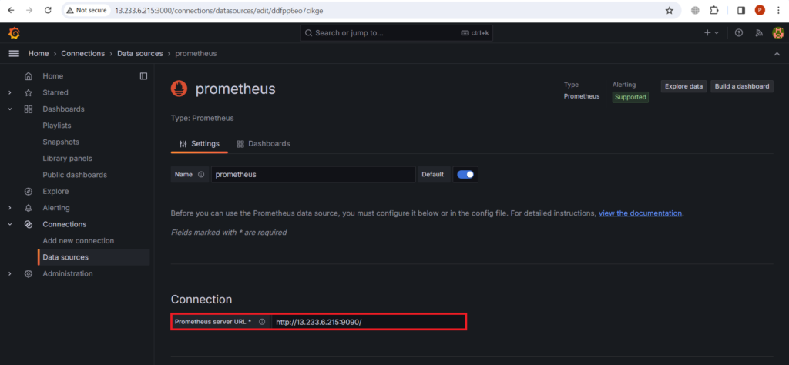789x365 pixels.
Task: Click the Home house icon in sidebar
Action: [29, 76]
